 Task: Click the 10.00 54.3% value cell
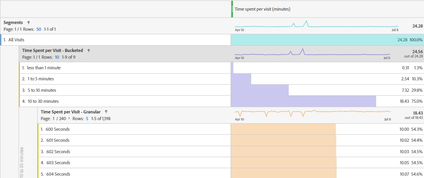(x=327, y=129)
